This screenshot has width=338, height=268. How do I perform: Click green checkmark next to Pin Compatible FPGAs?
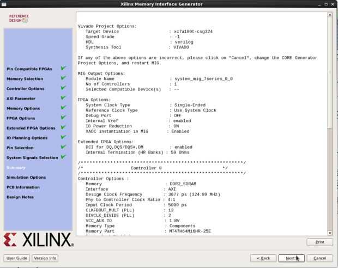63,68
